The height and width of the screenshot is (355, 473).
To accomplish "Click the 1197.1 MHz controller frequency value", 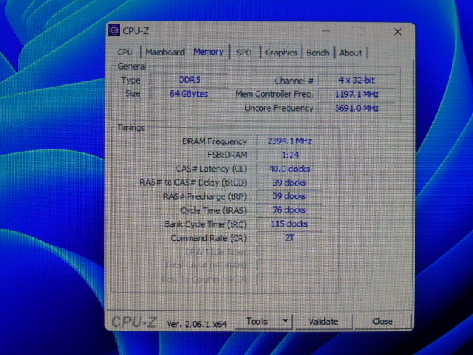I will tap(357, 95).
